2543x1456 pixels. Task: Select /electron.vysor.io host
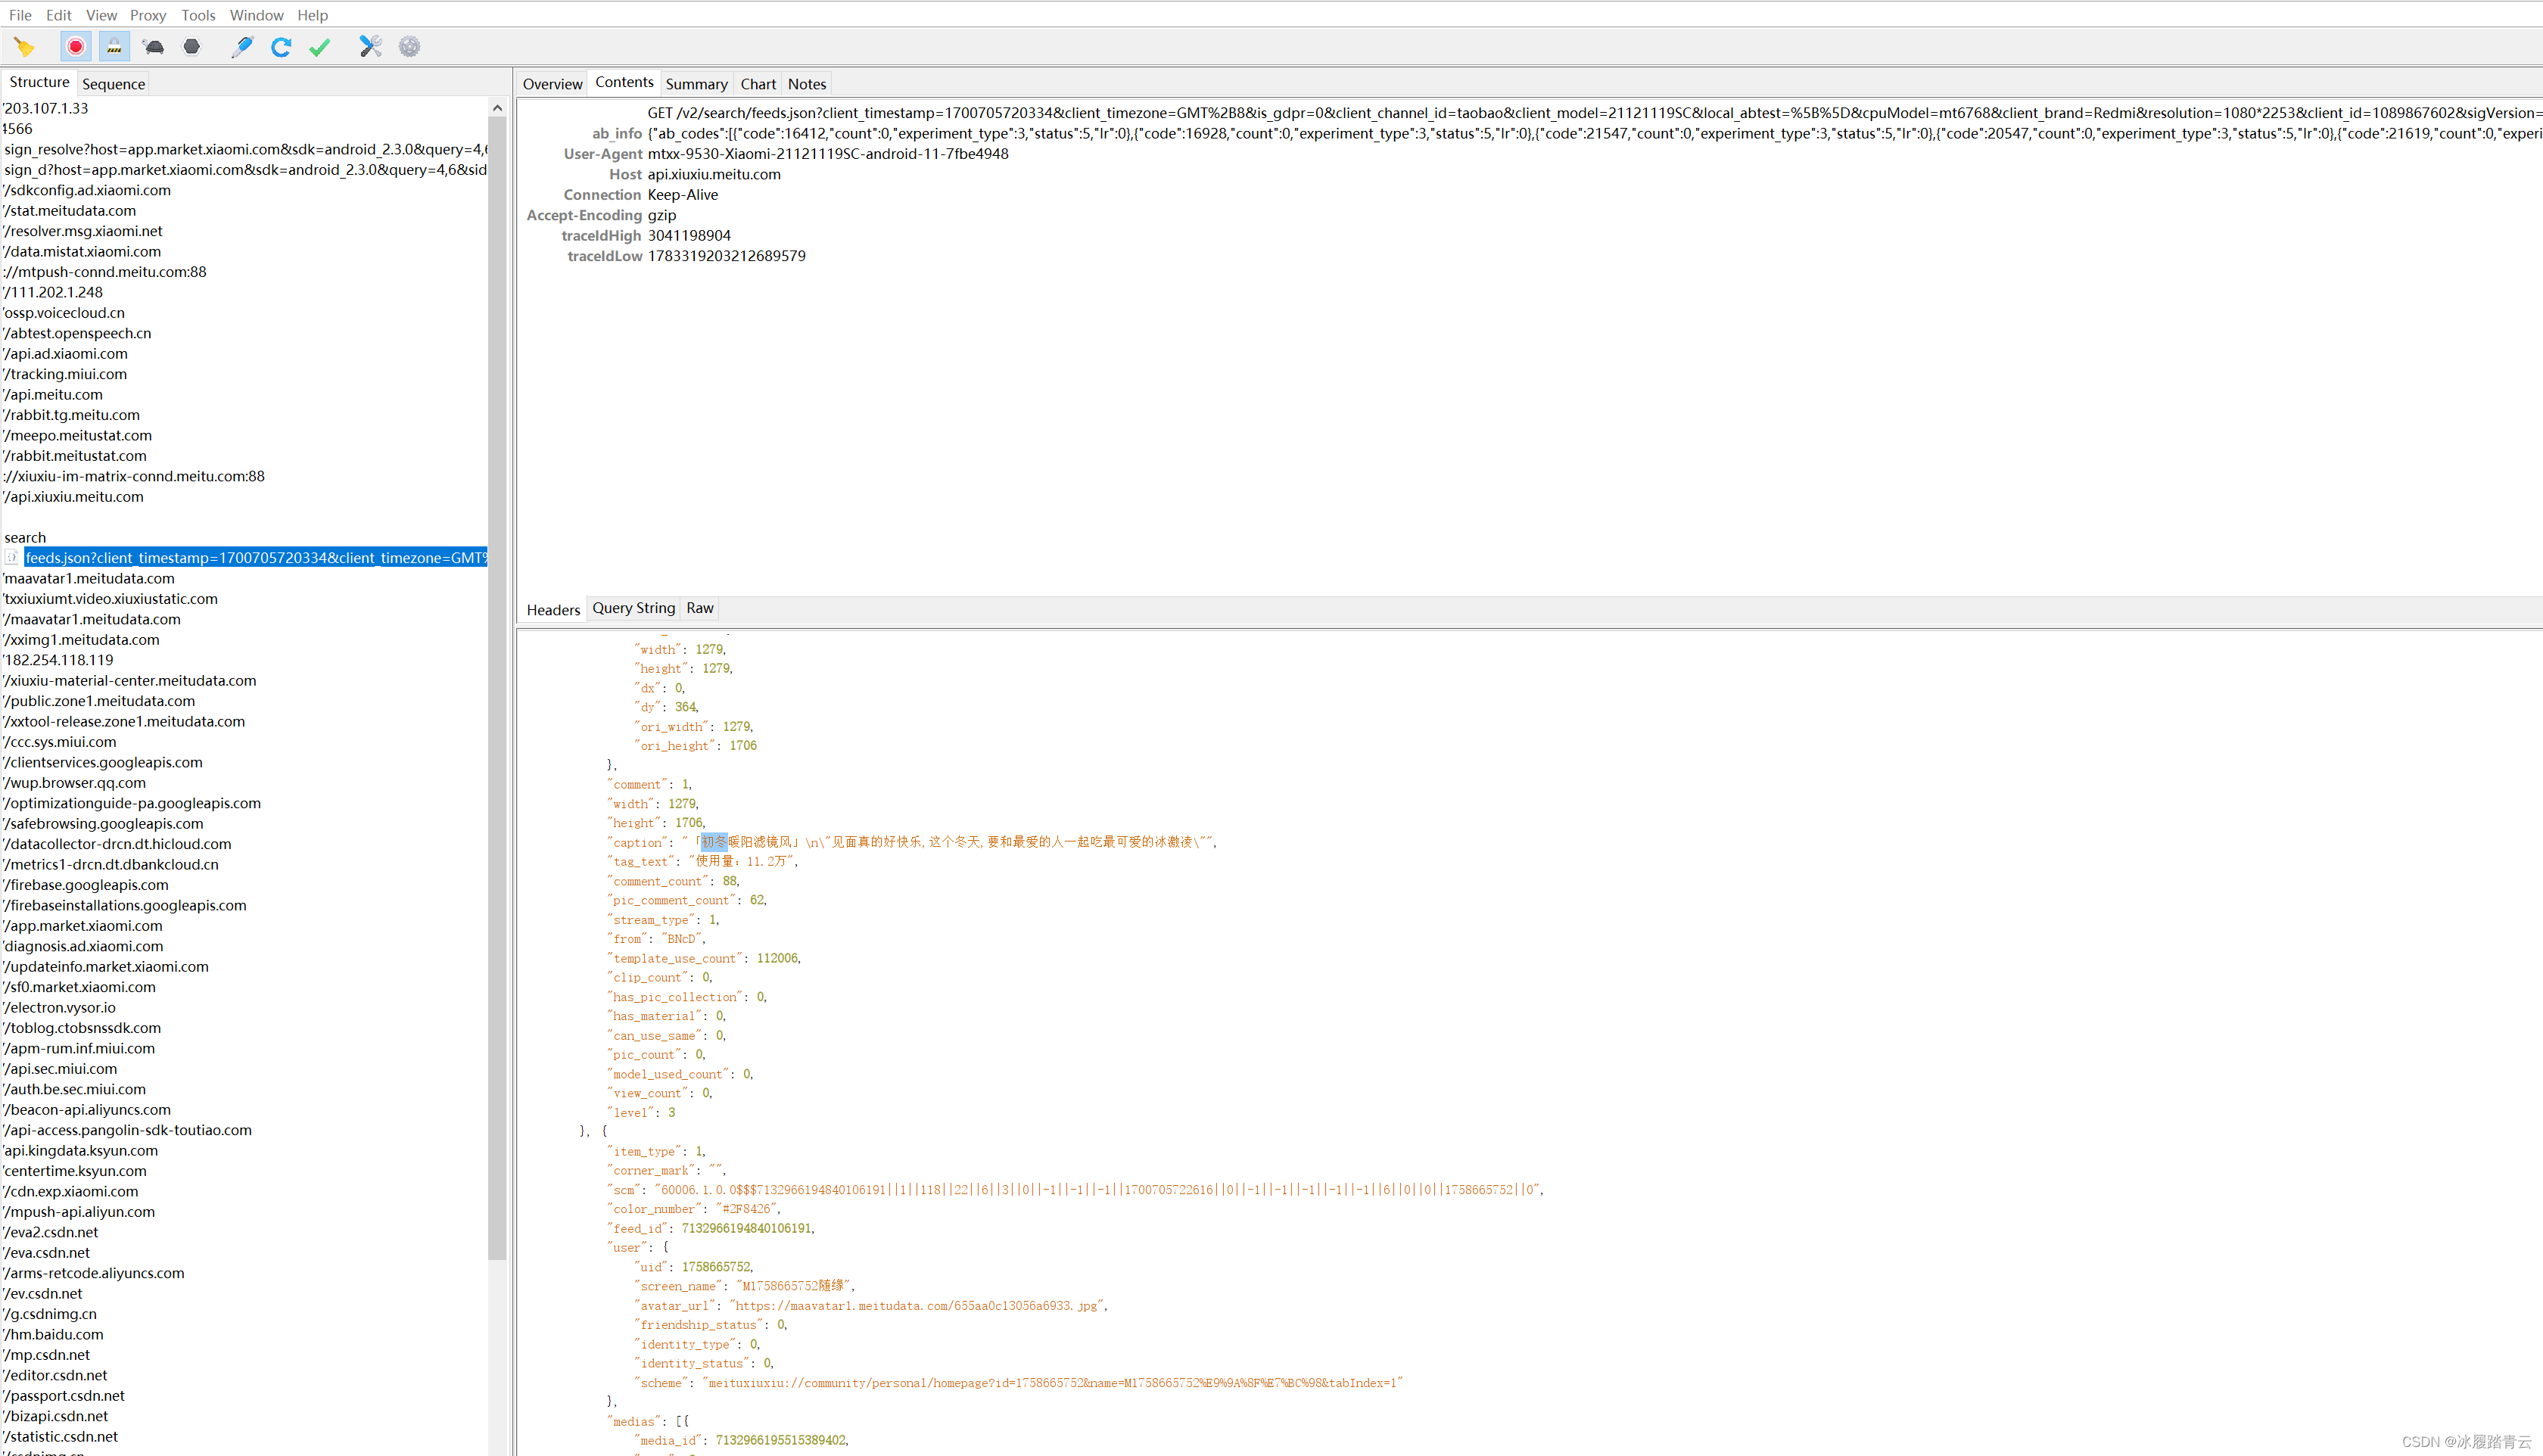click(x=59, y=1008)
